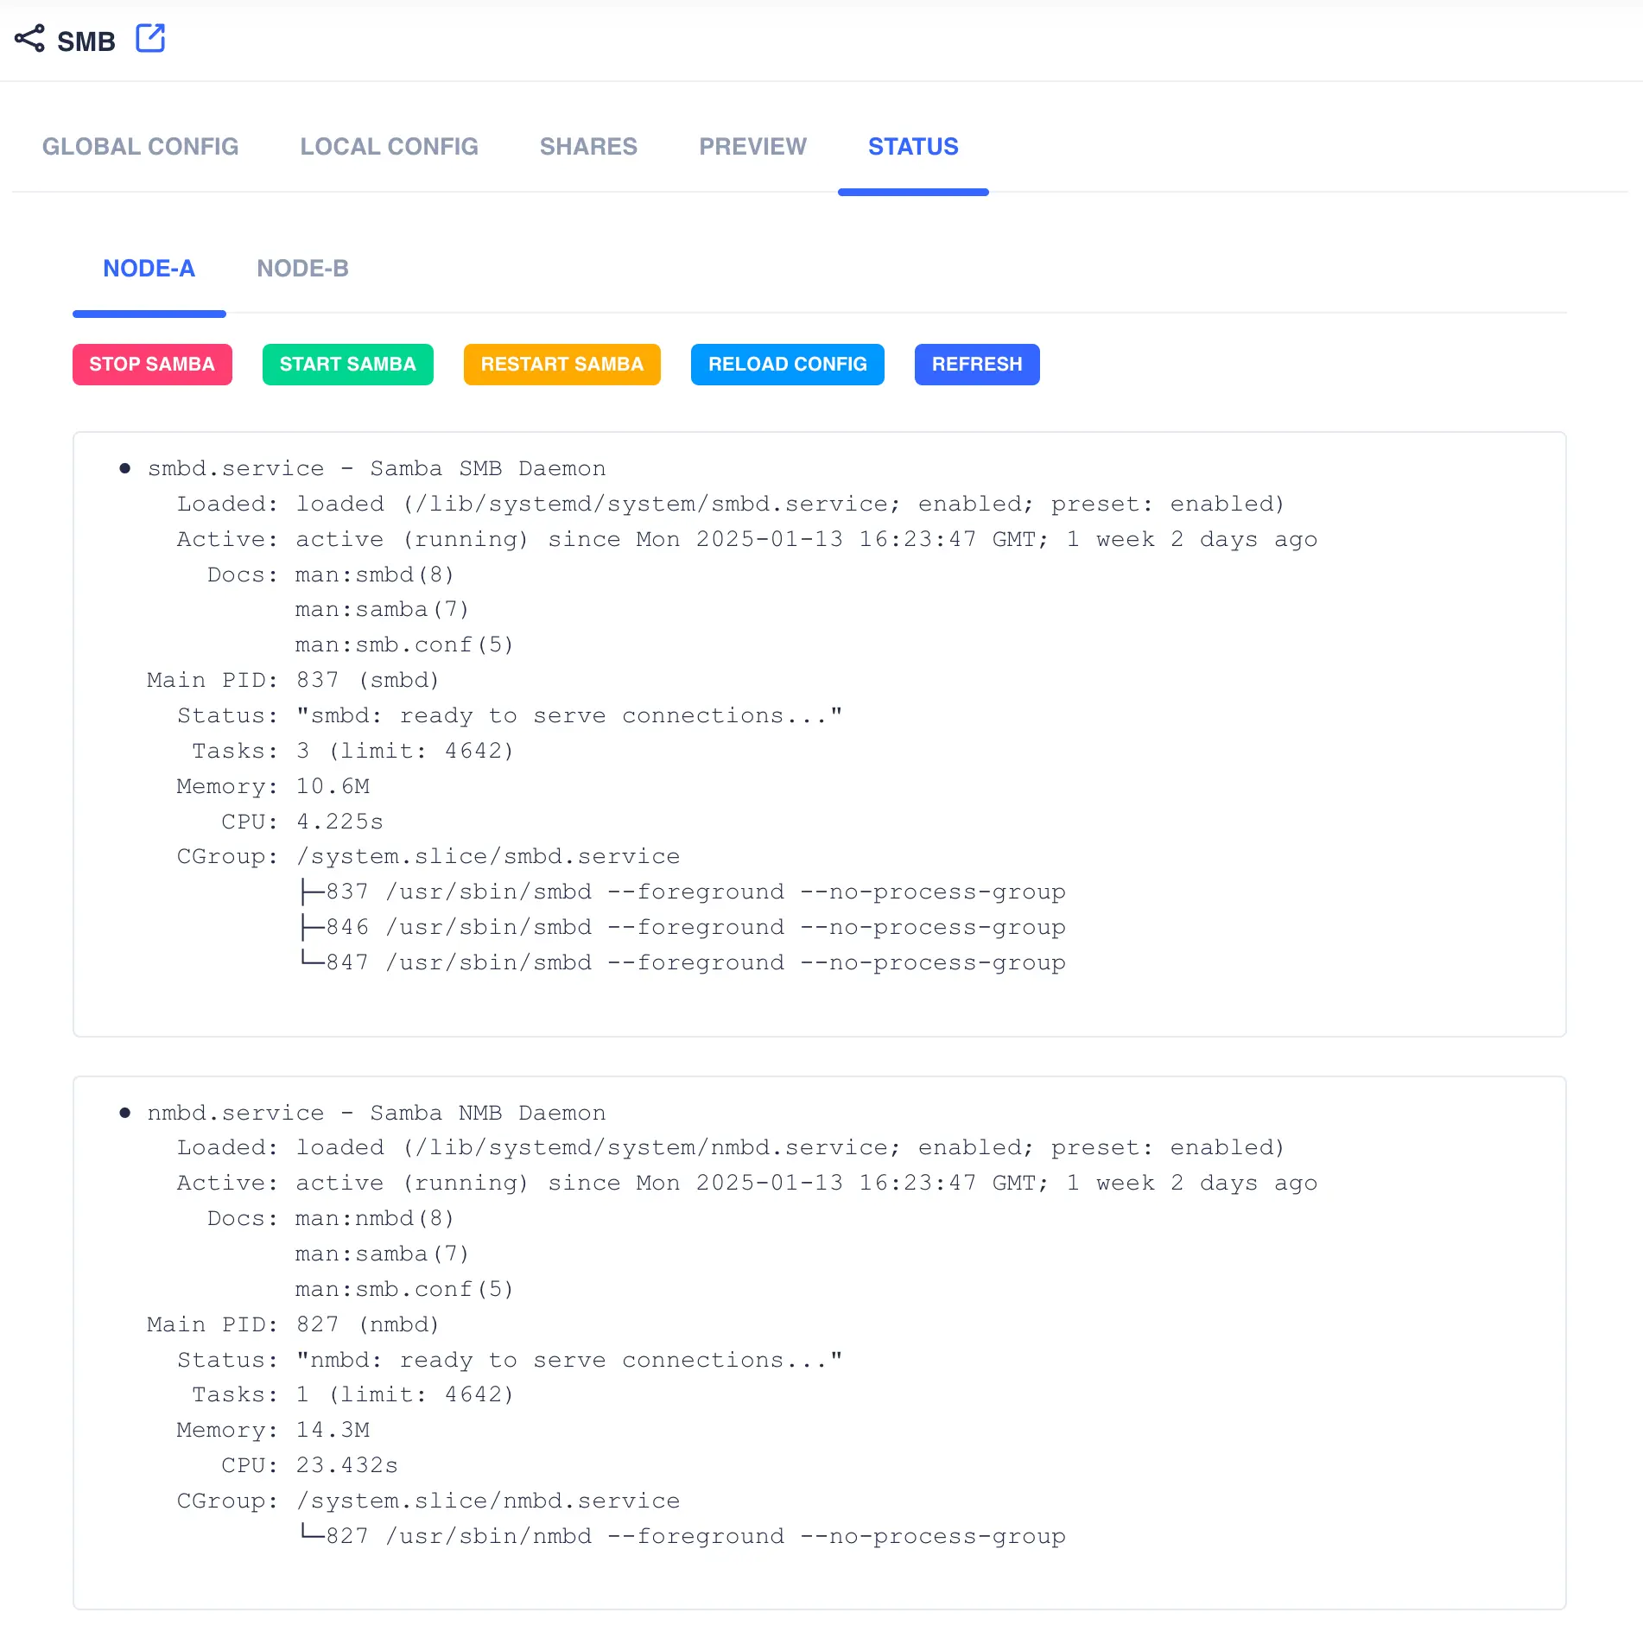Viewport: 1643px width, 1638px height.
Task: Refresh the Samba status output
Action: (976, 365)
